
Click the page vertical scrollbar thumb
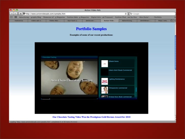click(x=175, y=52)
